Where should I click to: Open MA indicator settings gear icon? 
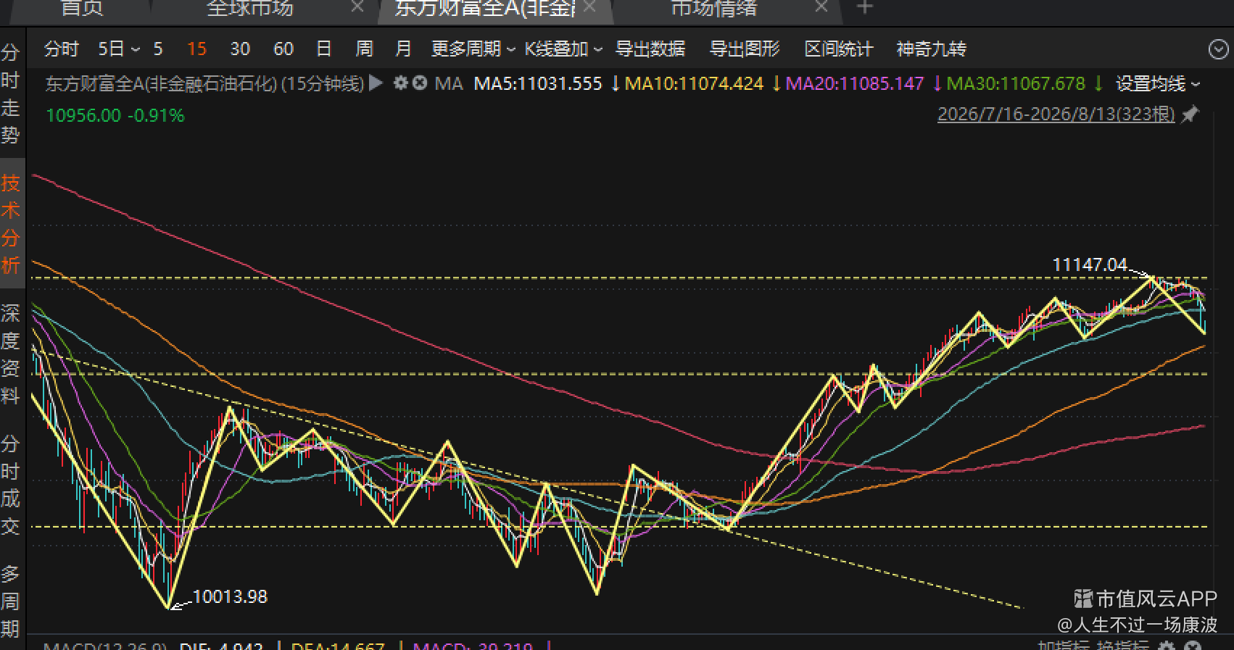tap(400, 83)
